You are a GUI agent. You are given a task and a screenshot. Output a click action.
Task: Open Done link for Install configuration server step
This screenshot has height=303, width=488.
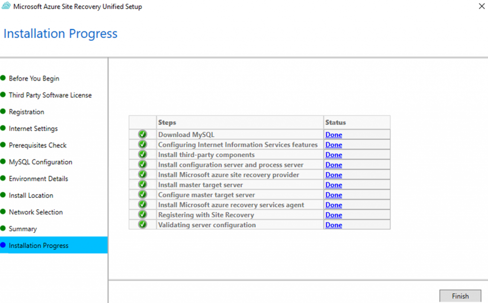pyautogui.click(x=334, y=165)
